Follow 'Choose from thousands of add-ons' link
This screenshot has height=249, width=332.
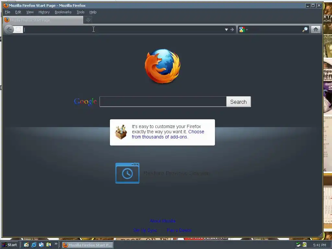pyautogui.click(x=168, y=134)
